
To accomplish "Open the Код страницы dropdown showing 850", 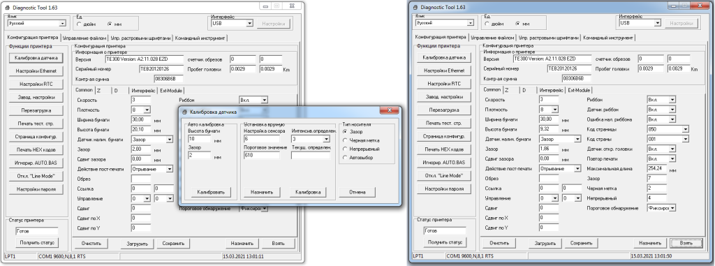I will pos(668,129).
